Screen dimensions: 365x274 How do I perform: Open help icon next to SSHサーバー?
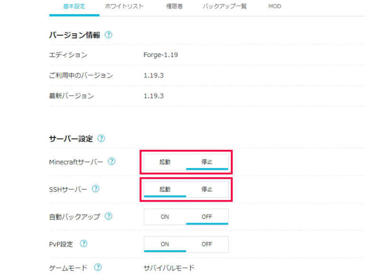96,189
